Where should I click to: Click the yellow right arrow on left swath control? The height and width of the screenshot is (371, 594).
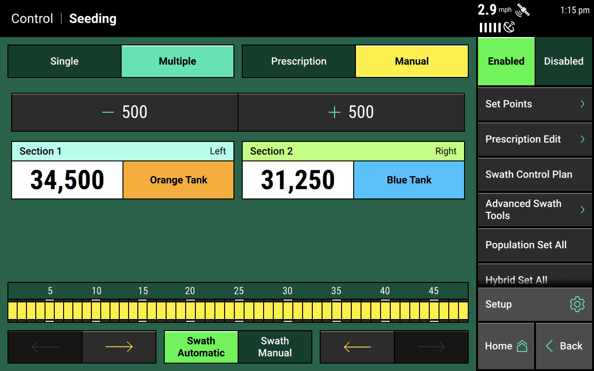119,347
